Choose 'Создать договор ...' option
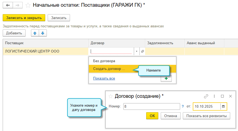The width and height of the screenshot is (238, 131). (x=109, y=69)
